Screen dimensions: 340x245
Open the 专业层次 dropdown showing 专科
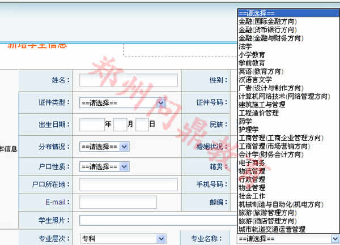click(x=122, y=238)
